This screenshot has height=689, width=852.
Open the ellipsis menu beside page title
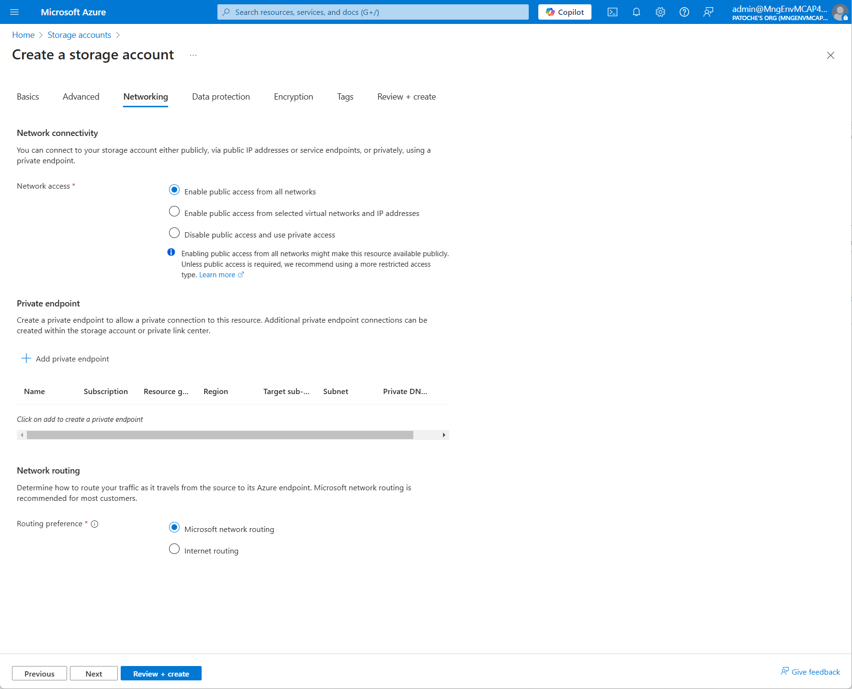pos(193,55)
